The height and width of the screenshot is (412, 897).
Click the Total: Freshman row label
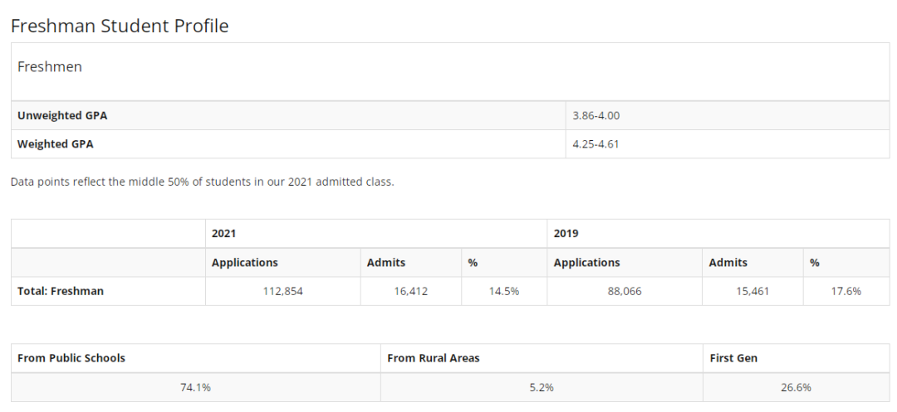[61, 291]
